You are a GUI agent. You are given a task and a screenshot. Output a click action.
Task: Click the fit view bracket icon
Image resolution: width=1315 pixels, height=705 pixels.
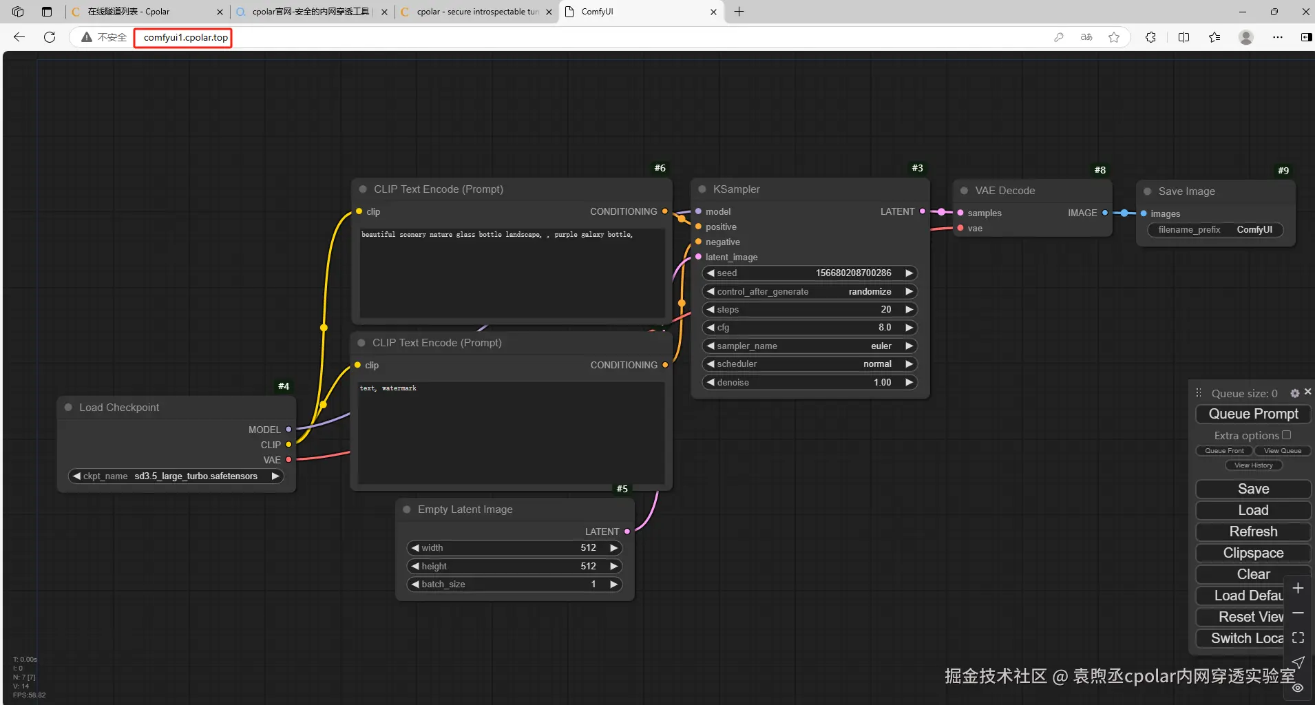[1298, 638]
